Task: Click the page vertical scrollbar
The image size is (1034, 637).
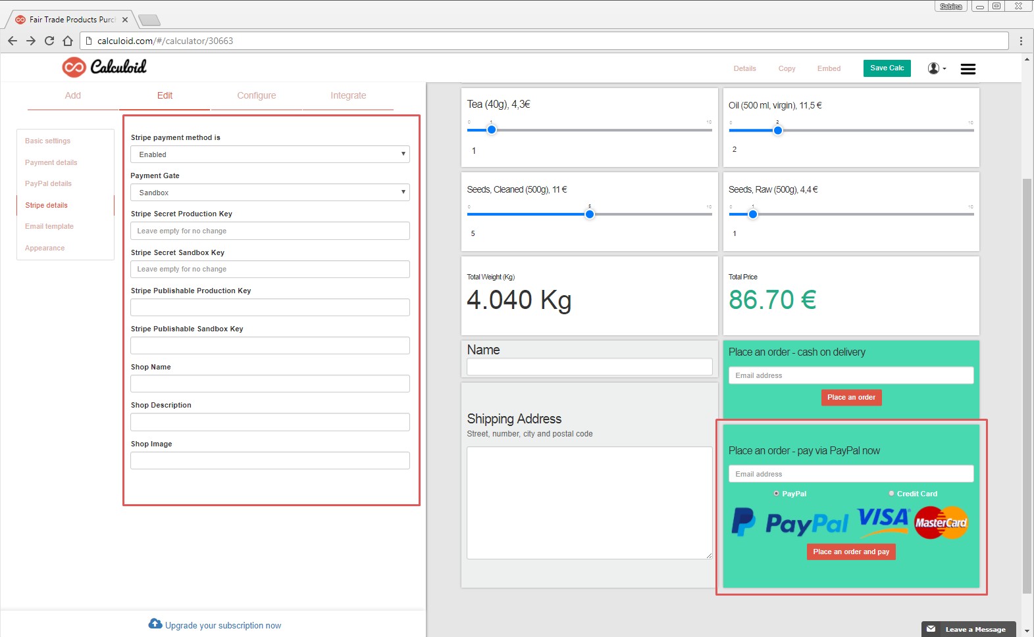Action: (1027, 385)
